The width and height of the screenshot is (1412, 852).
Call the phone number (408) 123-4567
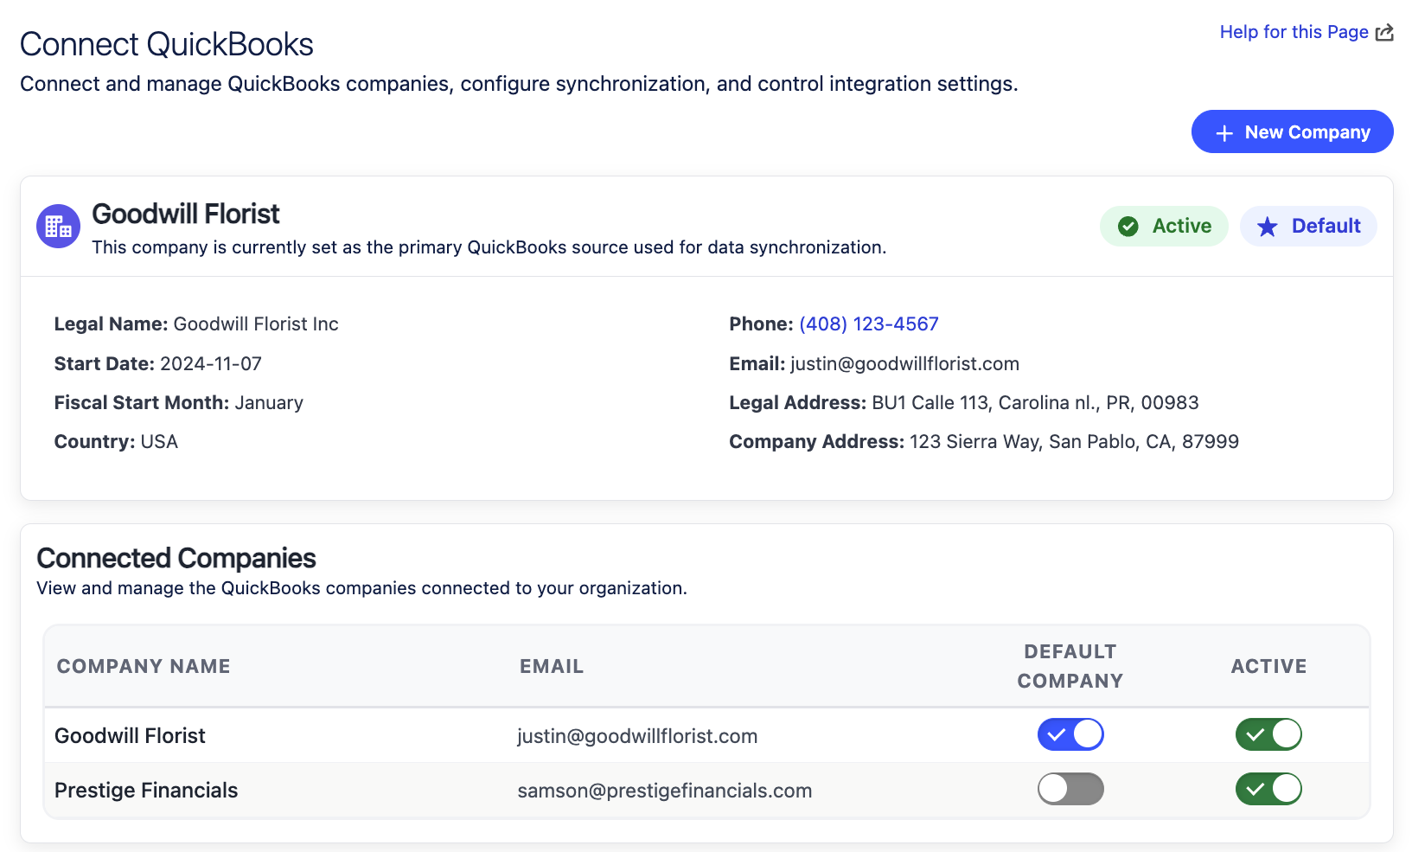pyautogui.click(x=869, y=324)
